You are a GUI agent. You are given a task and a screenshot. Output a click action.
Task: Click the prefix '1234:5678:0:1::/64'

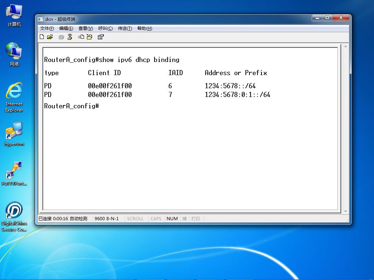237,94
